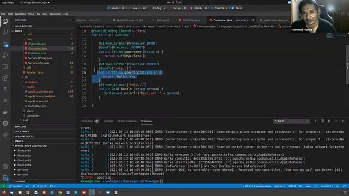Viewport: 349px width, 196px height.
Task: Expand the static folder
Action: [30, 111]
